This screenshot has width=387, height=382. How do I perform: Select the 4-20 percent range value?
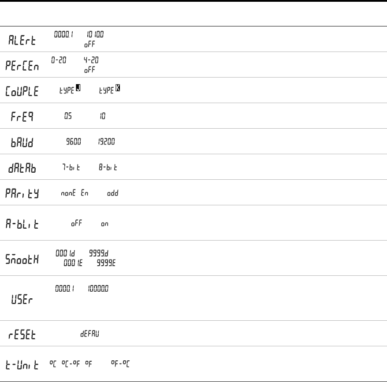[91, 60]
